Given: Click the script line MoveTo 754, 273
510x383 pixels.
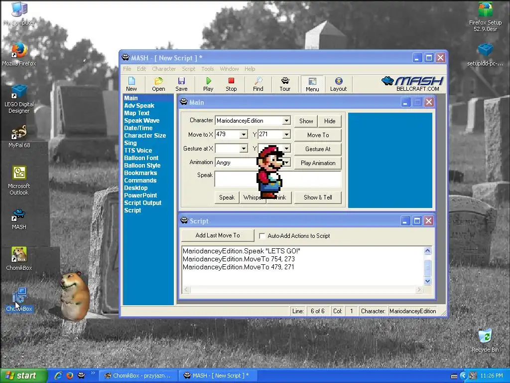Looking at the screenshot, I should click(x=239, y=259).
